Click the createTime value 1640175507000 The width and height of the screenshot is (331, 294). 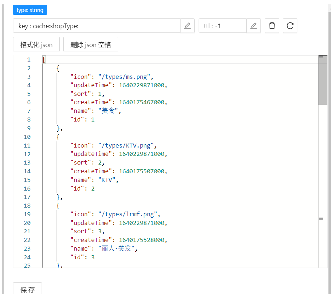coord(143,171)
